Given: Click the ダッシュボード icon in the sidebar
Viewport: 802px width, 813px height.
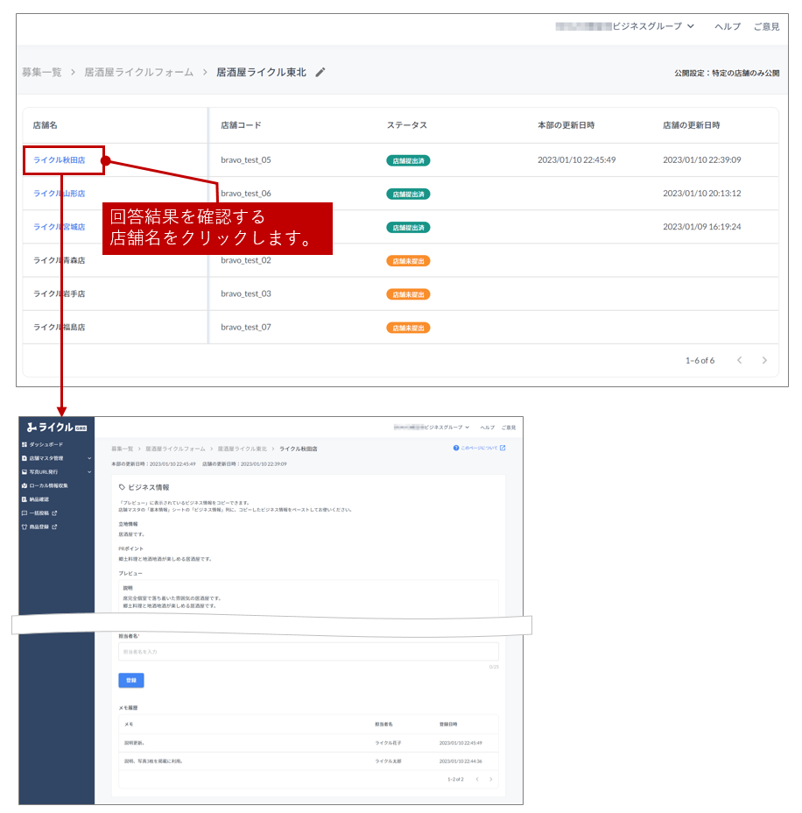Looking at the screenshot, I should tap(24, 445).
